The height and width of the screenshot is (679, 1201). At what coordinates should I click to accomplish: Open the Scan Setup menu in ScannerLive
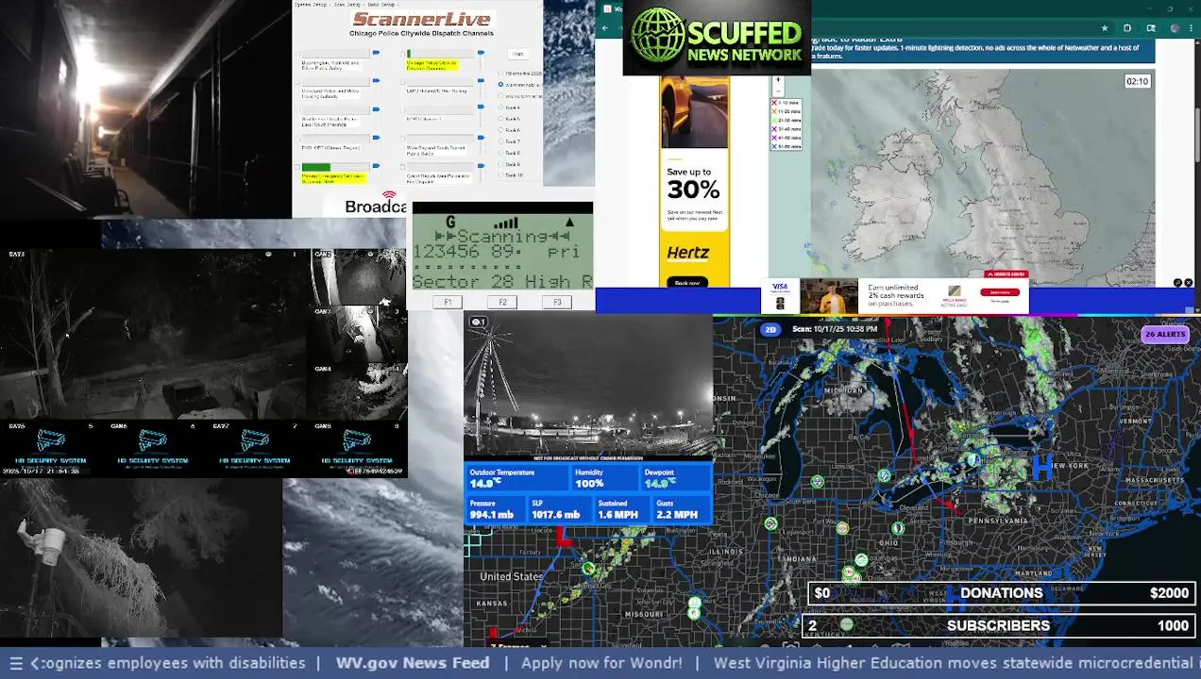(347, 5)
